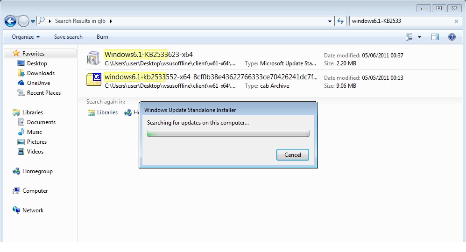Cancel the Windows Update Standalone Installer
This screenshot has width=466, height=252.
(x=293, y=155)
